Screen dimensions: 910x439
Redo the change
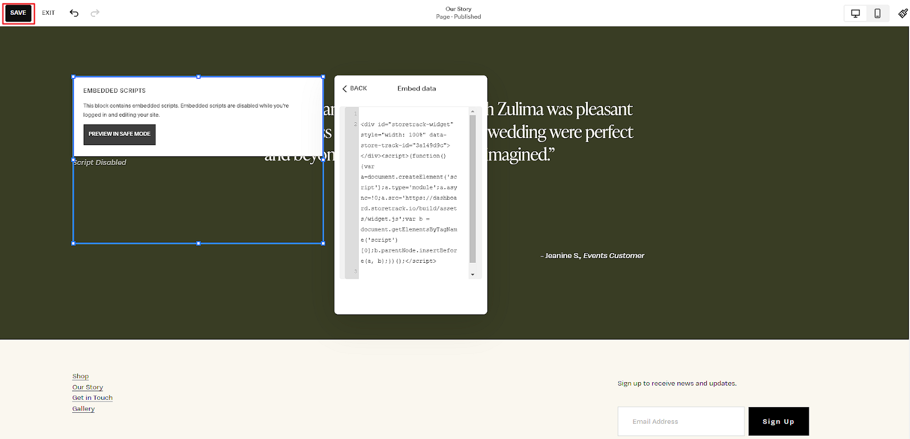[x=95, y=13]
